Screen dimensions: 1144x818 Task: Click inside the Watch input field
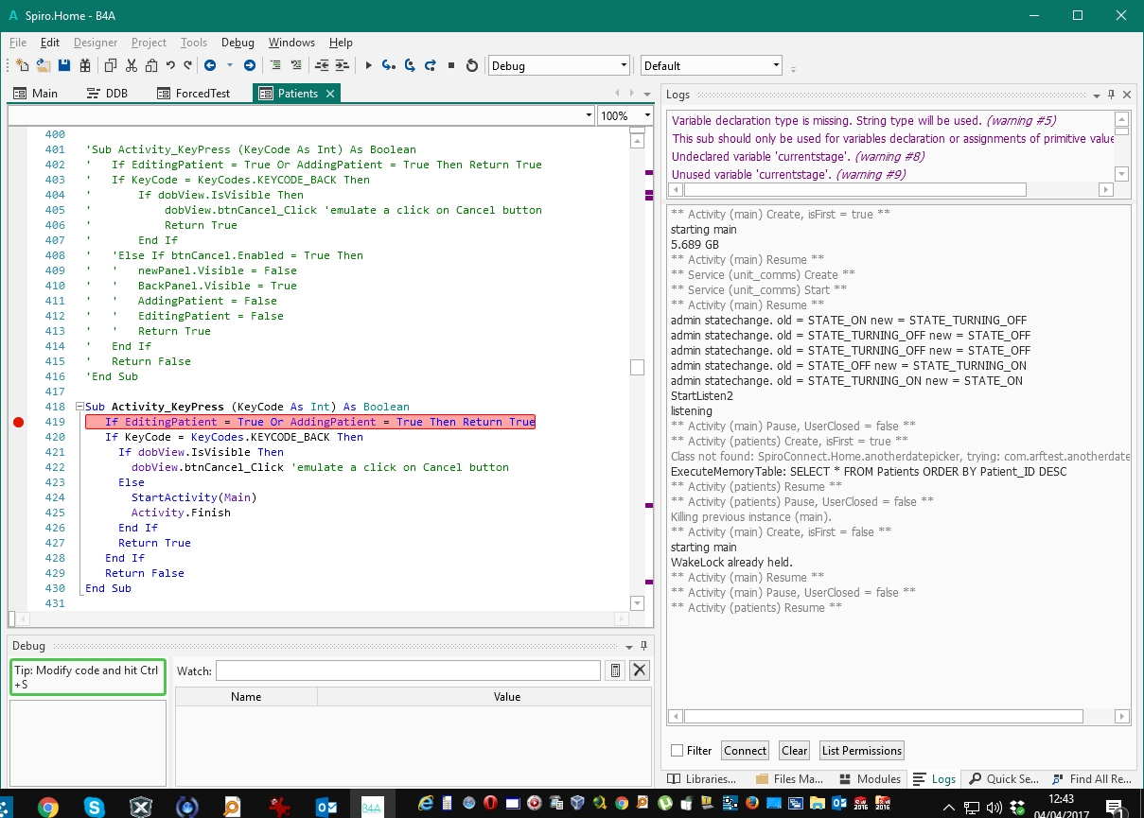[408, 670]
